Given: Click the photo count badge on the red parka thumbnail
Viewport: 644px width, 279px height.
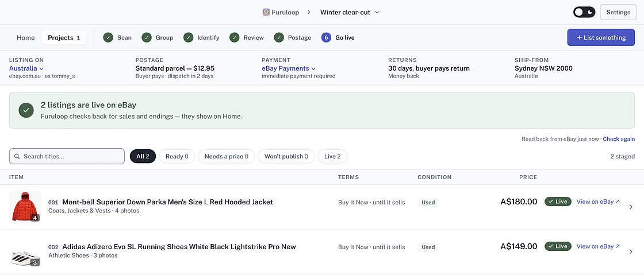Looking at the screenshot, I should 35,218.
